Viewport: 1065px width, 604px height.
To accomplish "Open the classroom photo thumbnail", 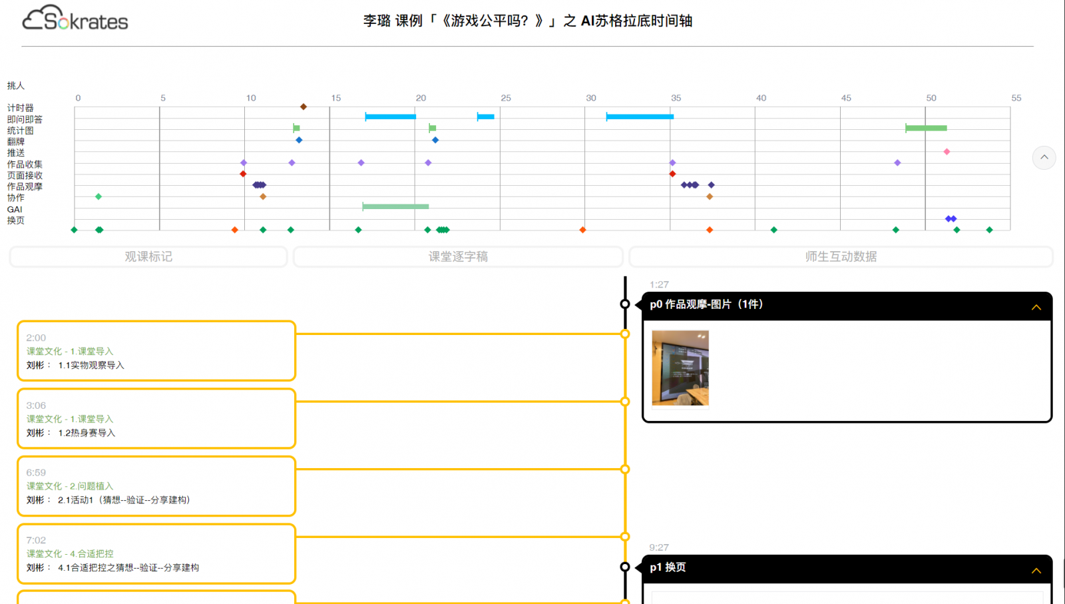I will click(x=680, y=368).
